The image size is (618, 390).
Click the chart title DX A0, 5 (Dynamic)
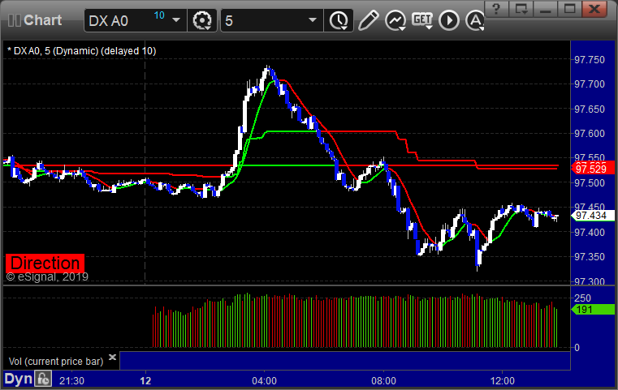81,51
